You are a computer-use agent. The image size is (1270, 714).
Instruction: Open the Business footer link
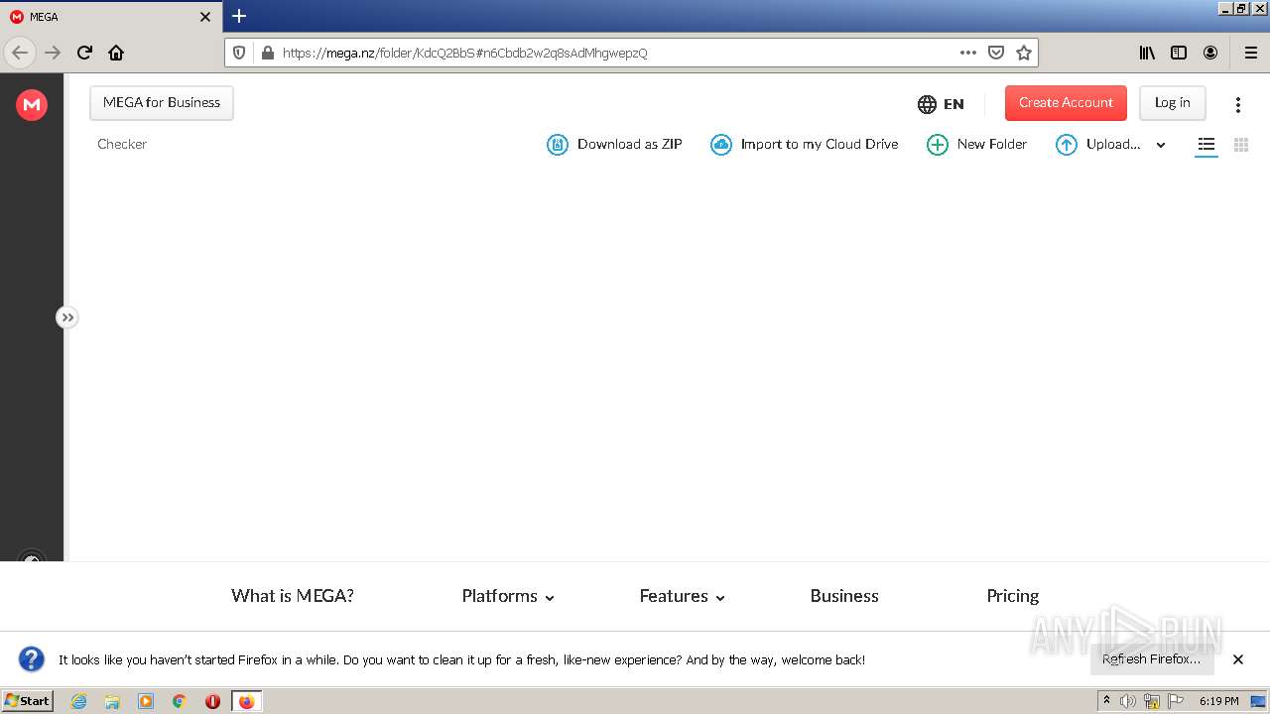coord(844,596)
